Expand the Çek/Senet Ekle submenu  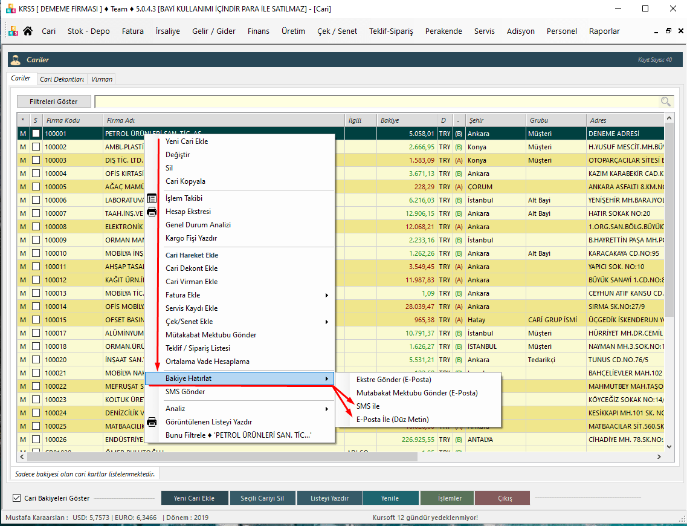pos(240,322)
